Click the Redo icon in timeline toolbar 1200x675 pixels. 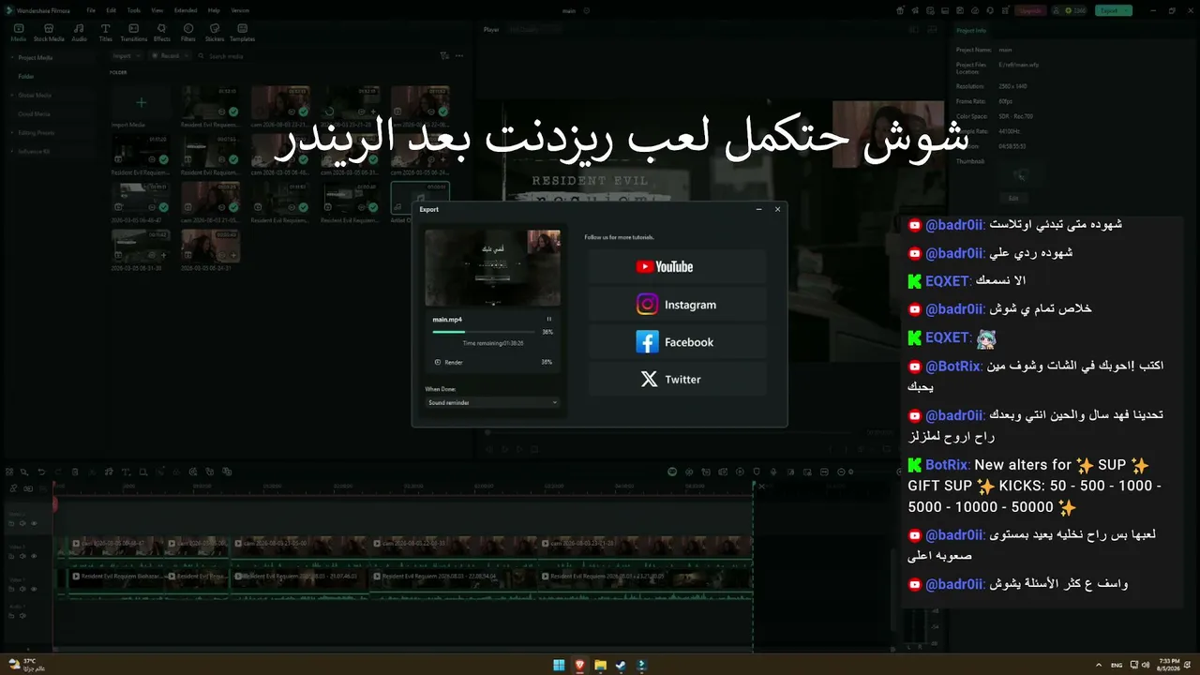(x=58, y=472)
